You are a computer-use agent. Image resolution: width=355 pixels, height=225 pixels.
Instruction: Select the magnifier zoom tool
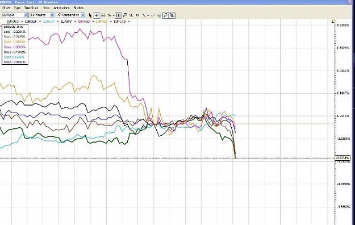pos(131,15)
